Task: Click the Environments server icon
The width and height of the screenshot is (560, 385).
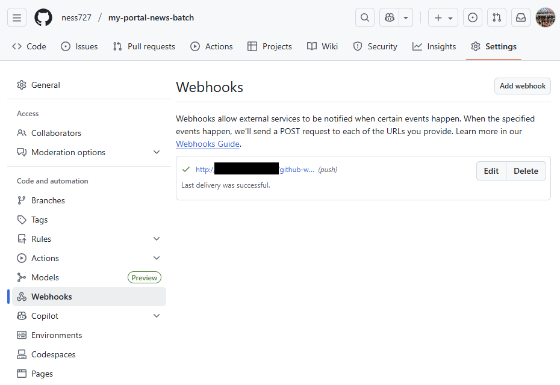Action: (x=22, y=335)
